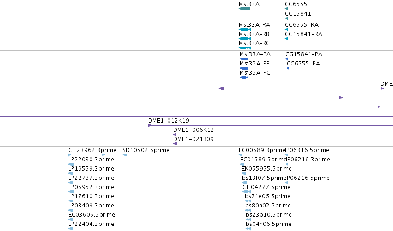Select the EC00589.3prime EST glyph
This screenshot has width=393, height=231.
tap(240, 155)
